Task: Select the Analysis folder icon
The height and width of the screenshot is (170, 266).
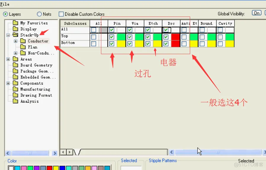Action: pyautogui.click(x=15, y=101)
